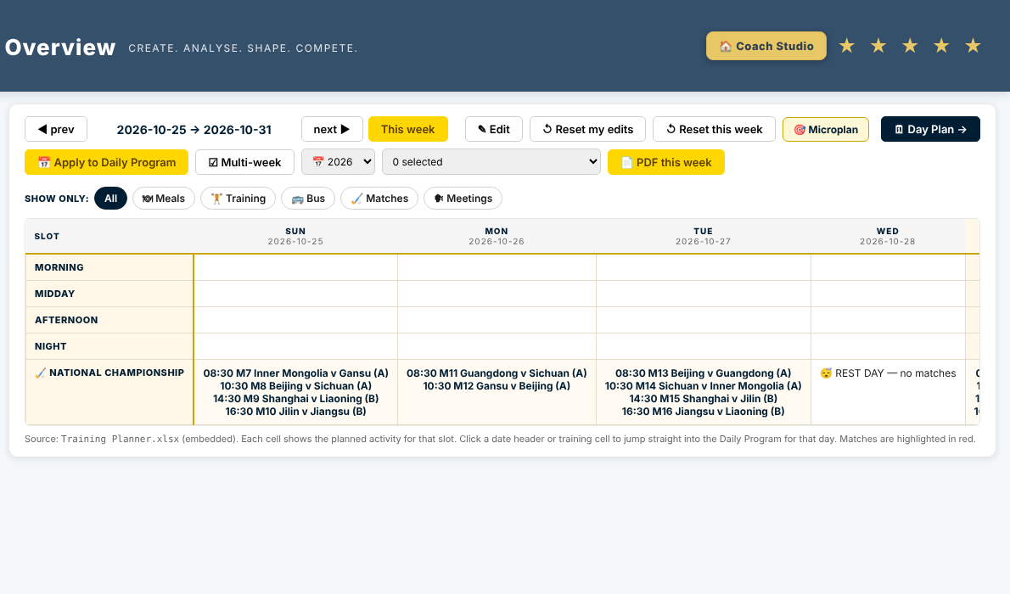Click Reset my edits
1010x594 pixels.
click(587, 129)
